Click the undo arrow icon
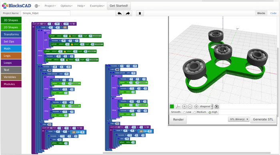 tap(120, 13)
